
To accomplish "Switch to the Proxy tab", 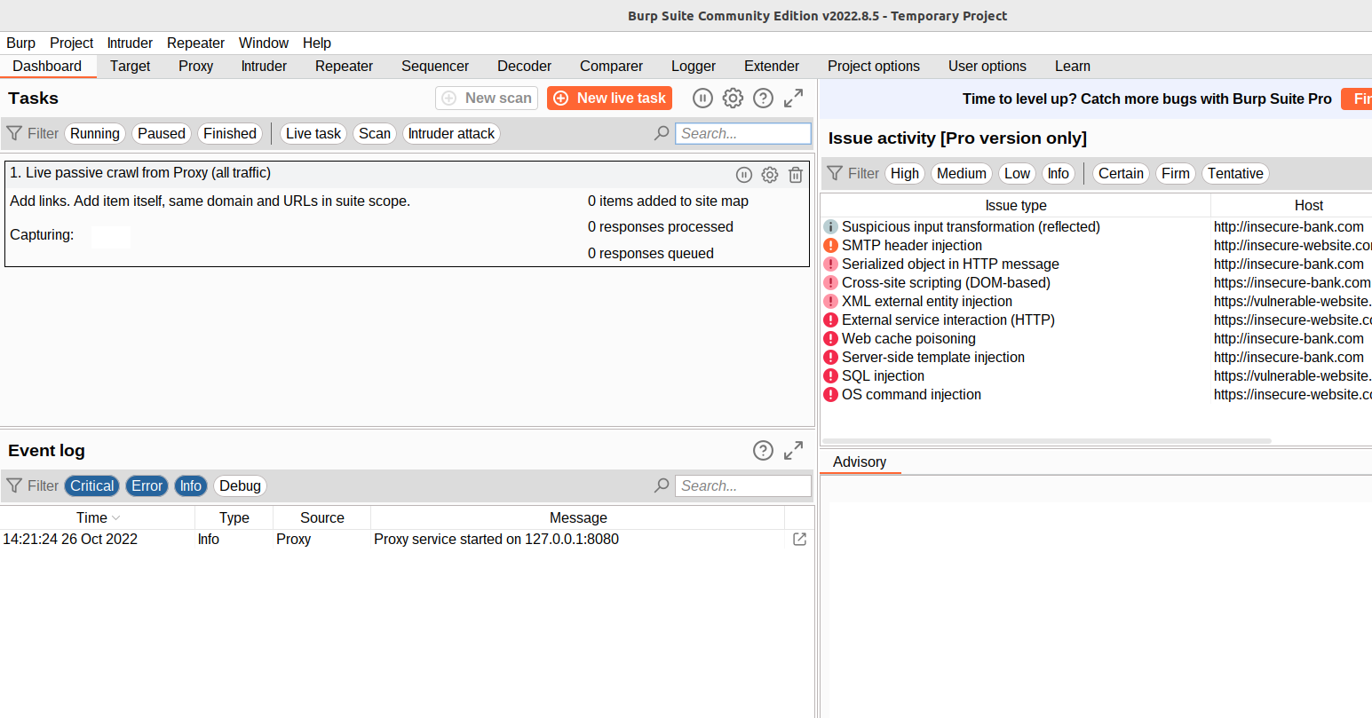I will 196,66.
